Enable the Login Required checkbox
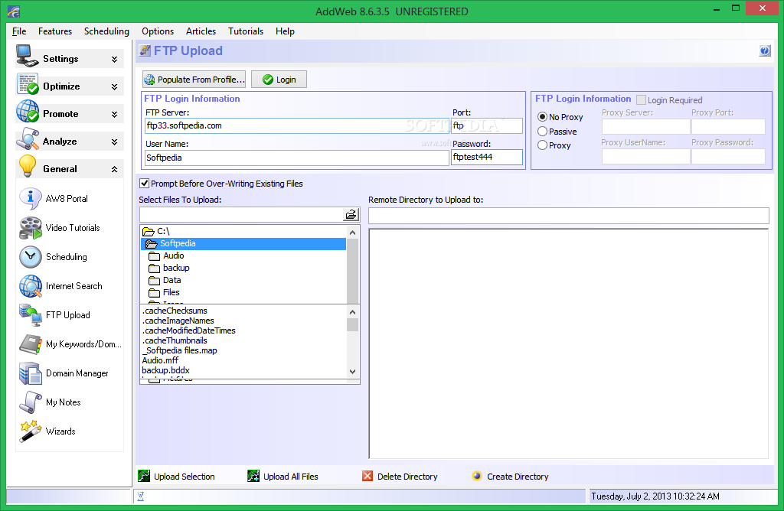Viewport: 784px width, 511px height. [x=641, y=100]
